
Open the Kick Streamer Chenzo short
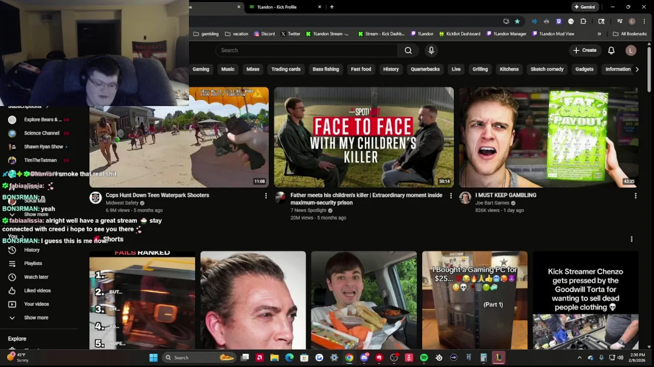coord(586,300)
